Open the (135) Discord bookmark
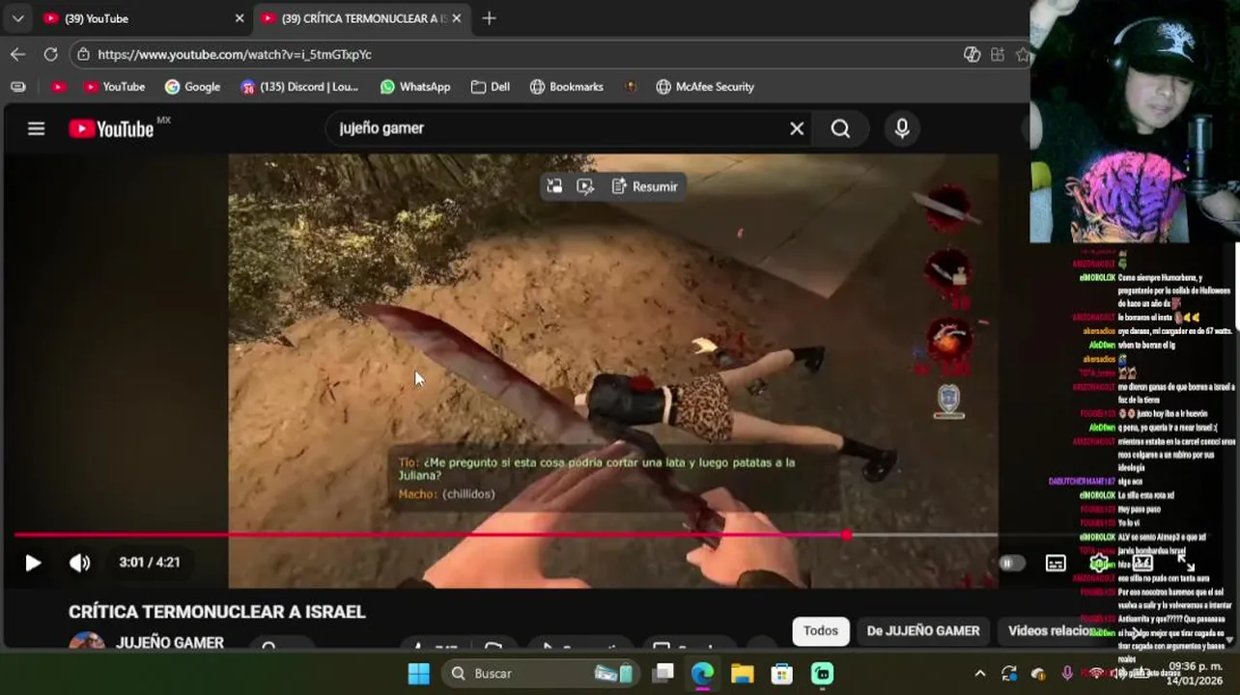Screen dimensions: 1240x695 click(299, 87)
